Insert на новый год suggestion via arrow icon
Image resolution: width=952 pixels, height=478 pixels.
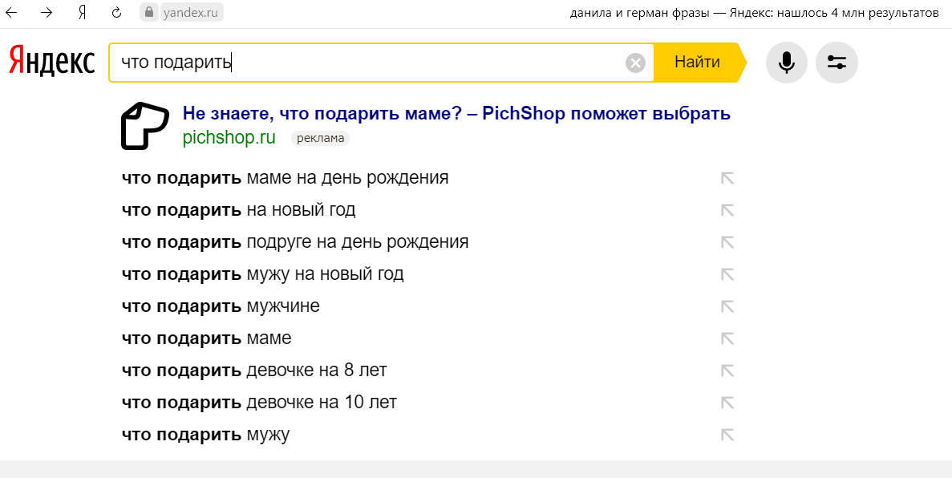(727, 210)
